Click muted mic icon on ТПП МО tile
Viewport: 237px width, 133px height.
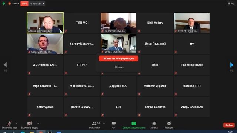pos(66,31)
